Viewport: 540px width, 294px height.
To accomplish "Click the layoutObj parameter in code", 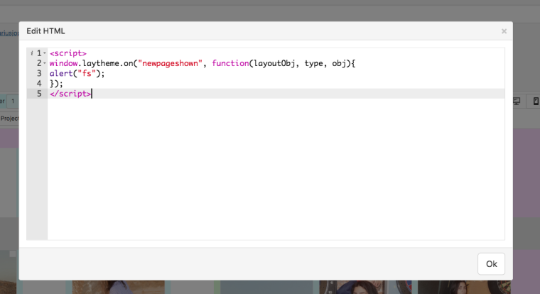I will tap(275, 63).
